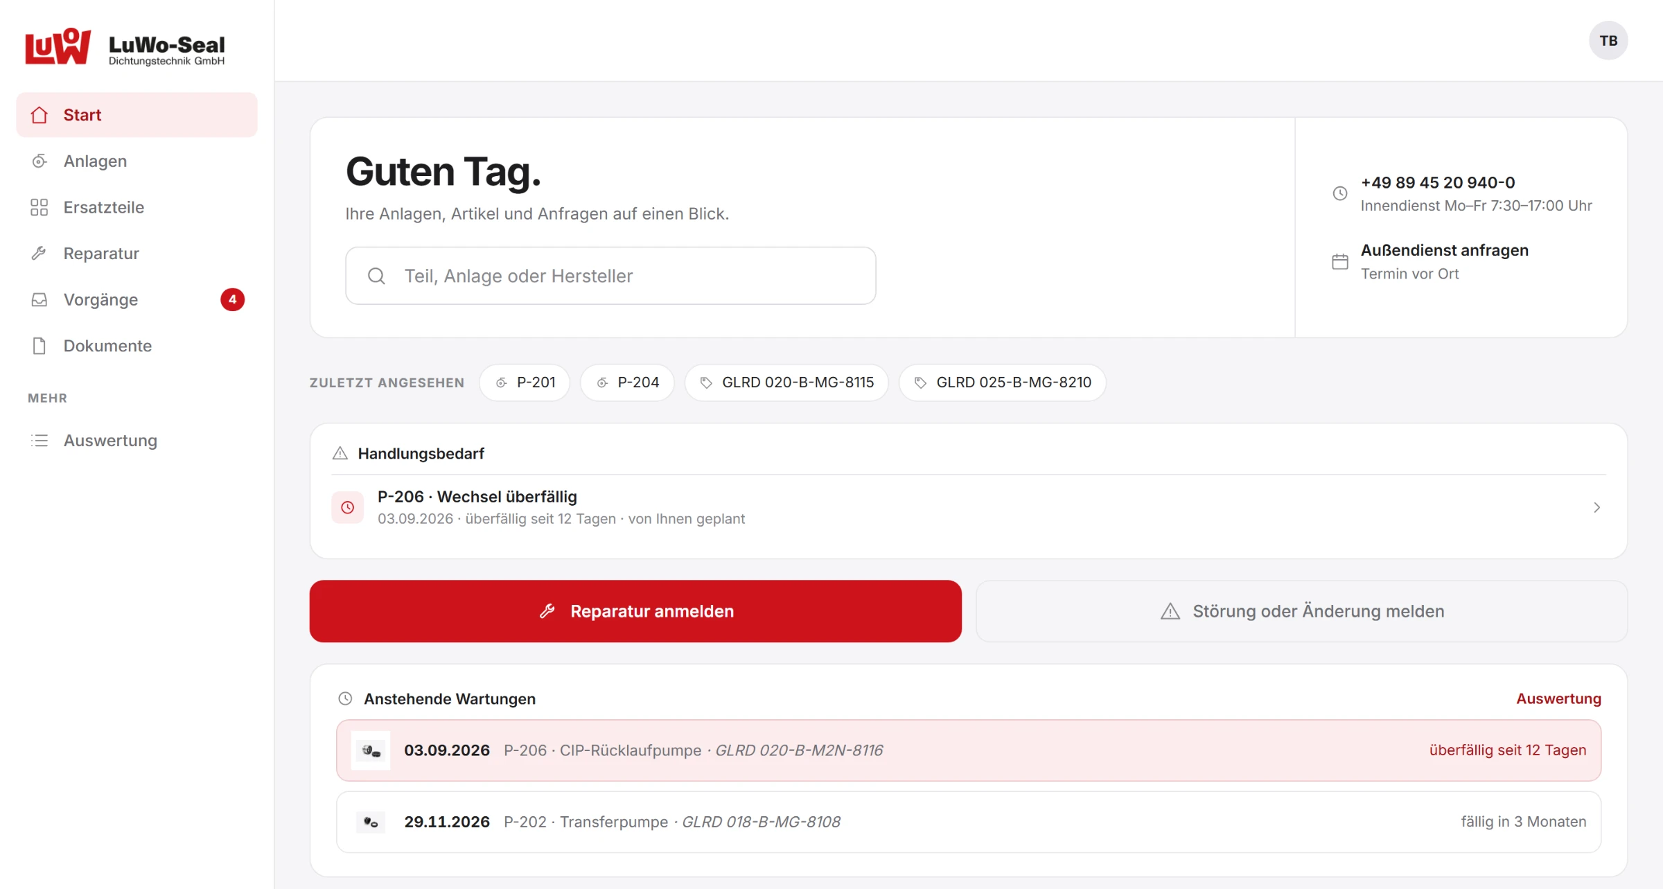This screenshot has width=1663, height=889.
Task: Click the Vorgänge inbox icon
Action: [39, 299]
